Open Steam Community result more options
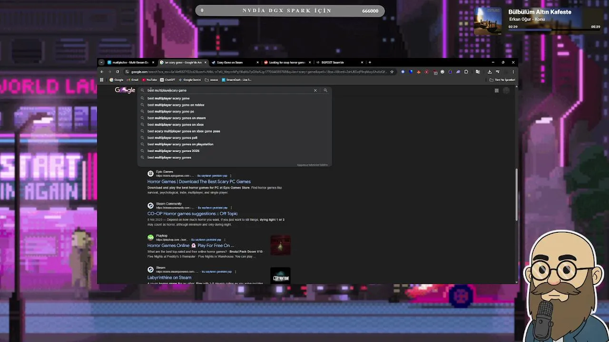The image size is (609, 342). point(231,208)
